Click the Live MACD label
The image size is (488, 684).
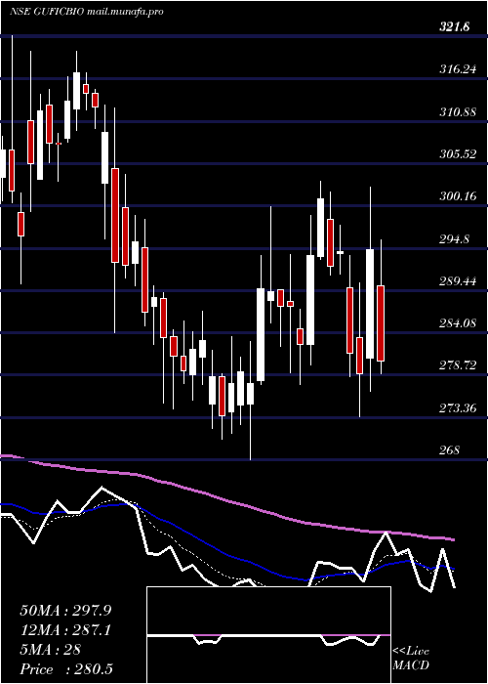coord(411,659)
